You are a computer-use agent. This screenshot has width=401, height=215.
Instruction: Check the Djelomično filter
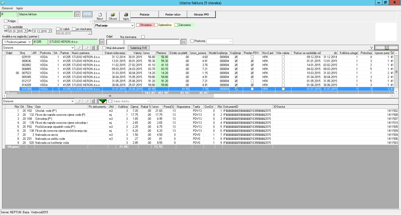coord(156,25)
